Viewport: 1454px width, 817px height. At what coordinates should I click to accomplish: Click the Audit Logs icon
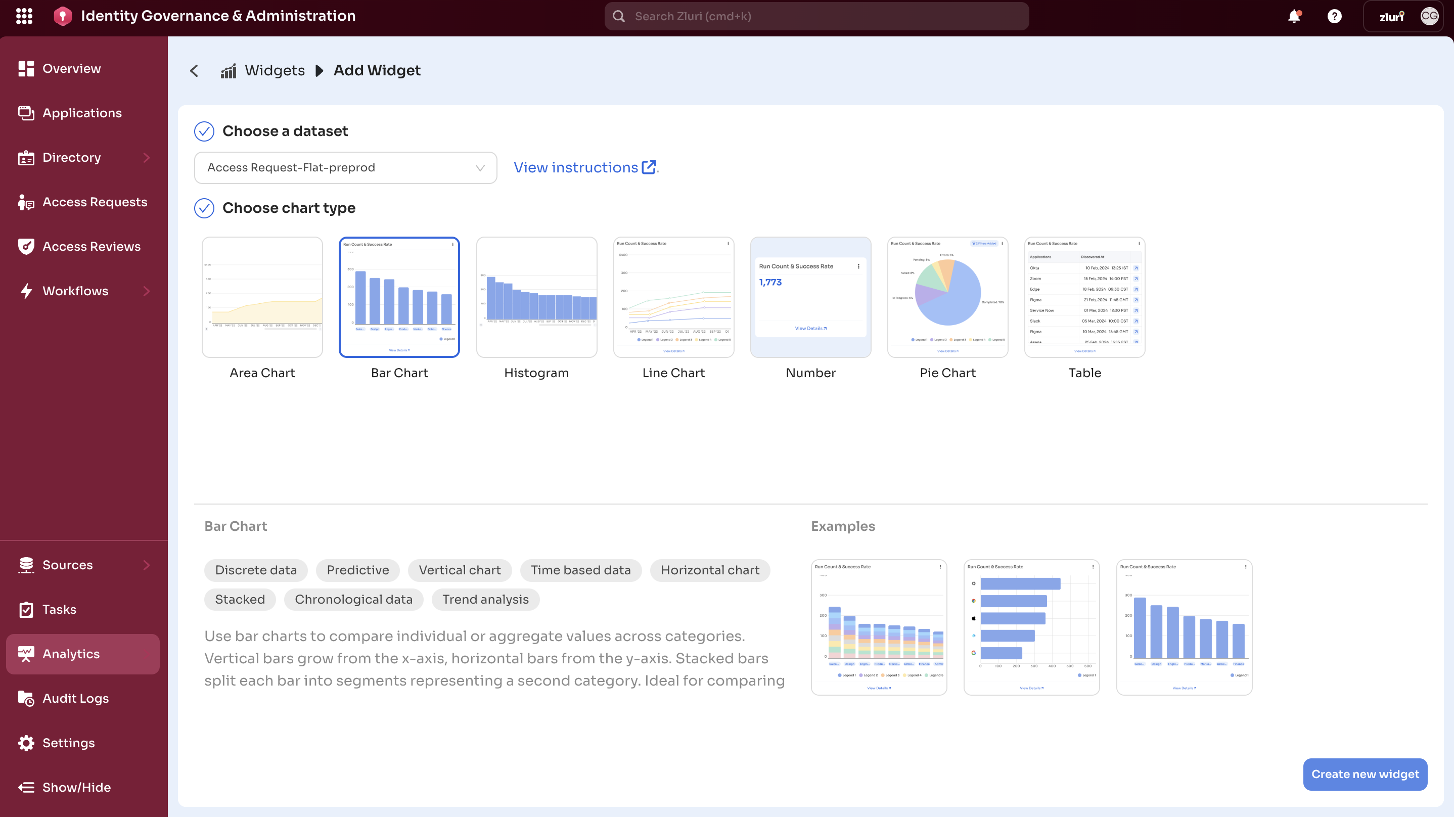click(26, 698)
